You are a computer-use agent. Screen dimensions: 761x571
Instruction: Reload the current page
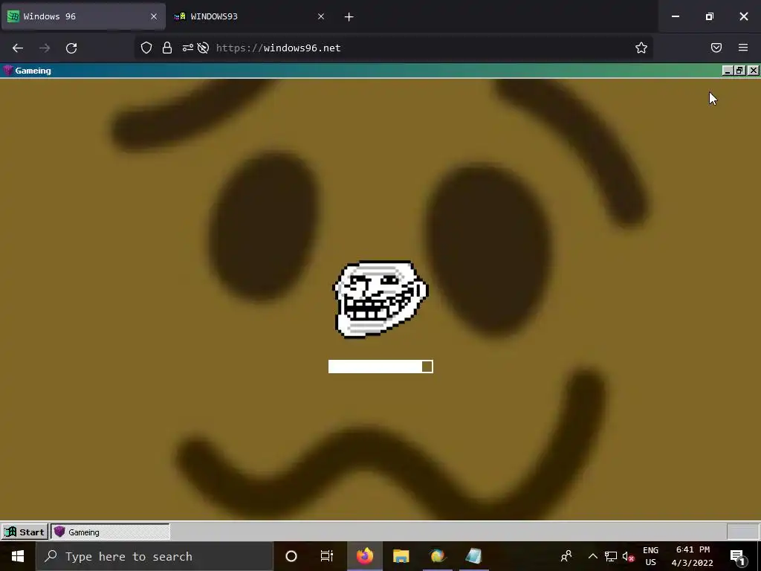point(71,48)
